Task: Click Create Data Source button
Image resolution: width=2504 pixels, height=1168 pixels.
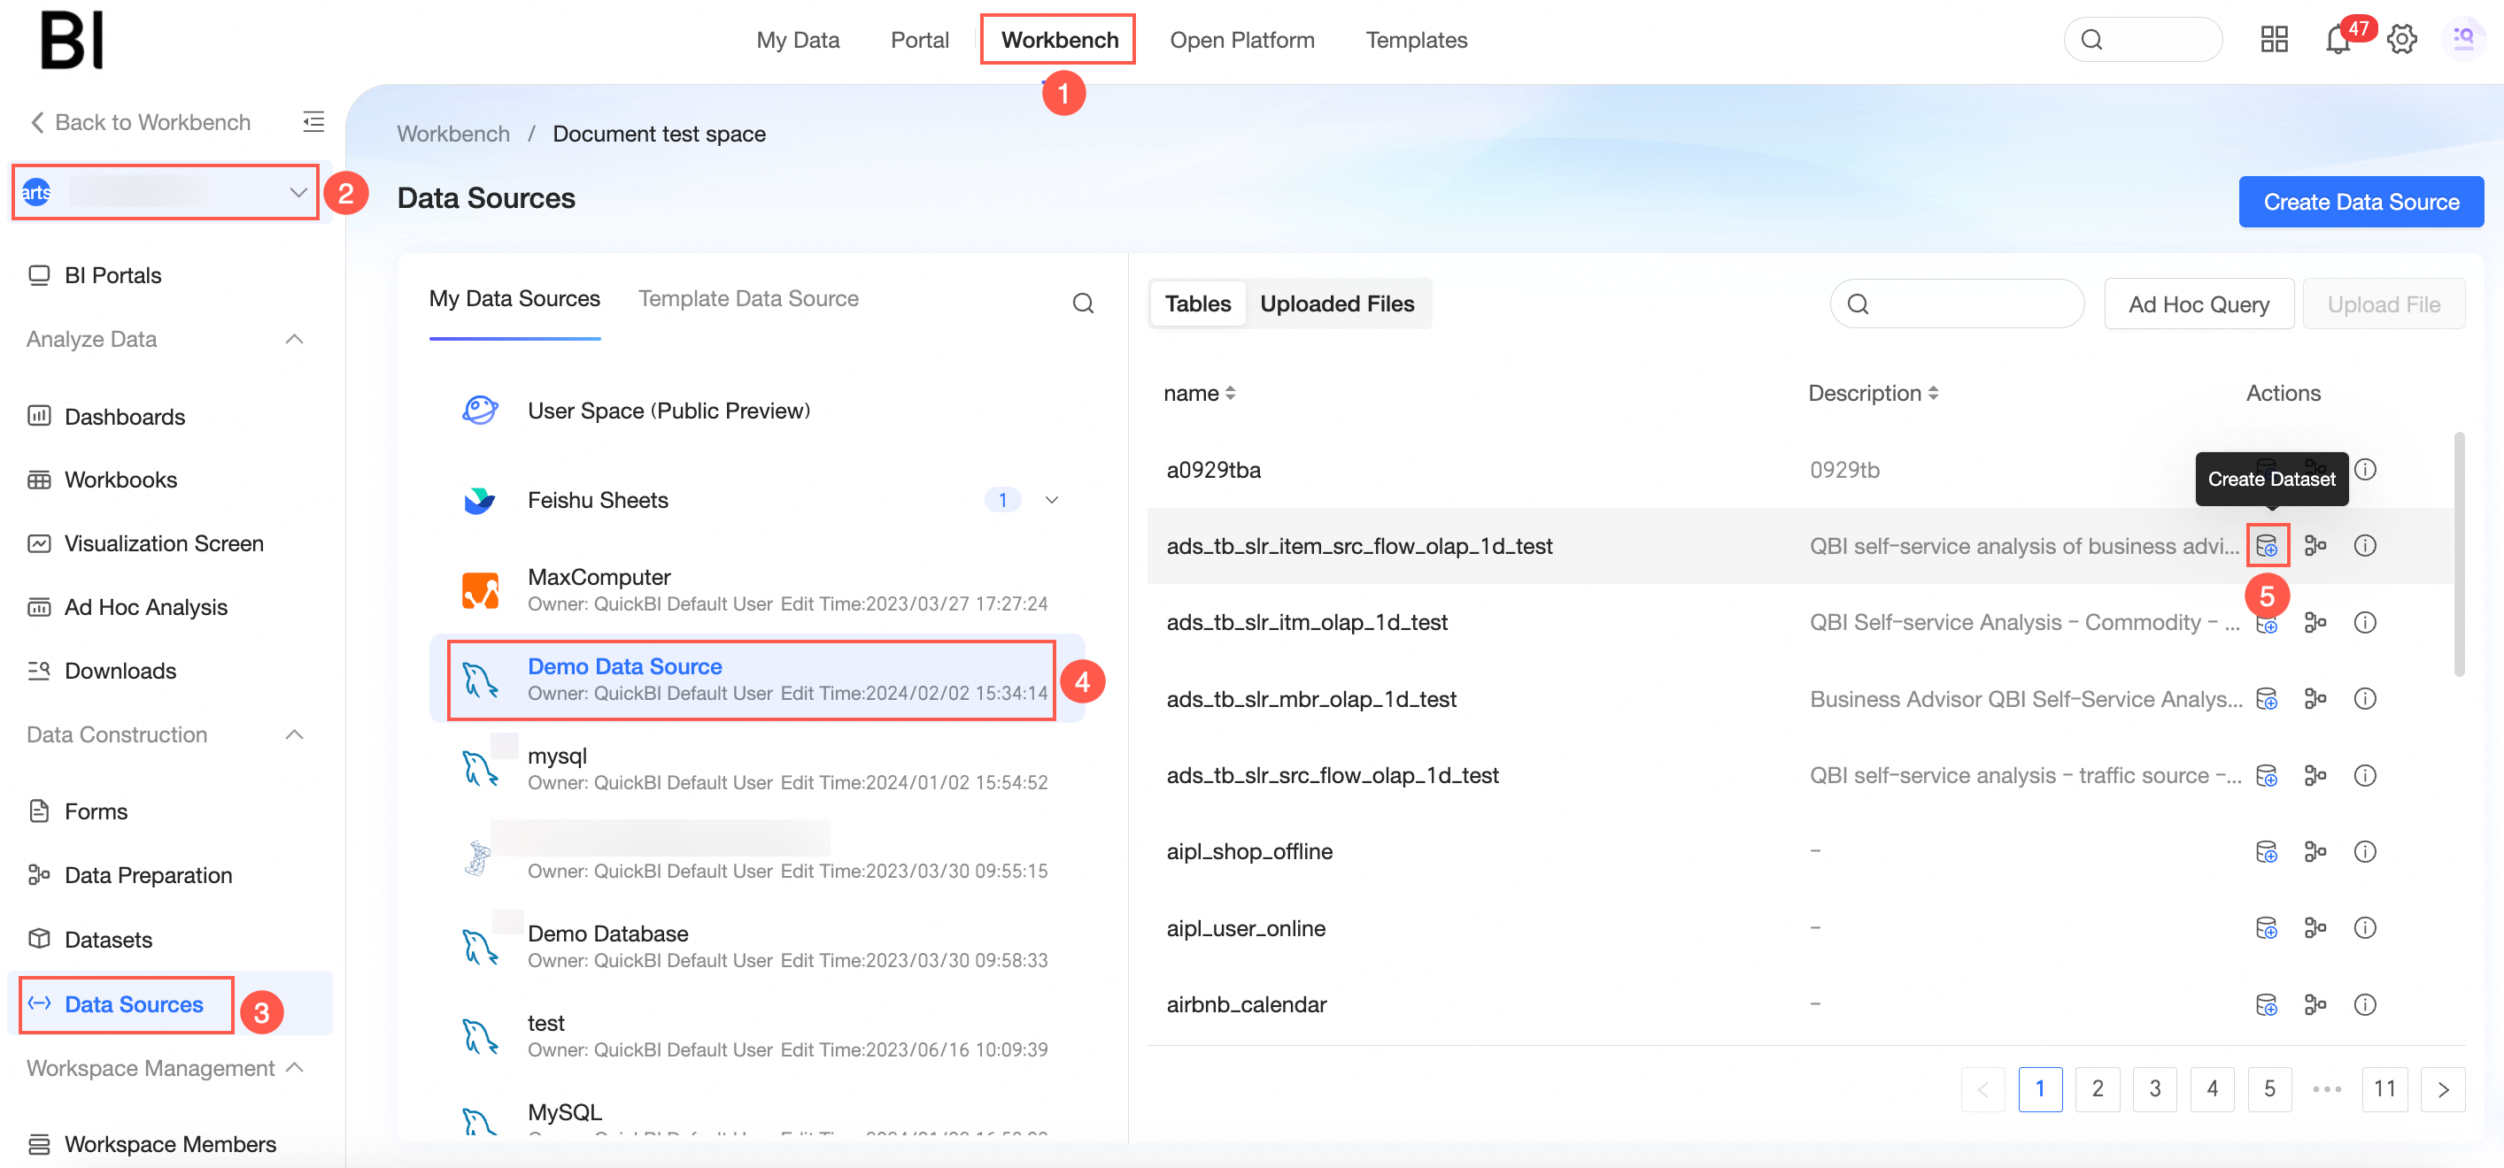Action: click(2361, 201)
